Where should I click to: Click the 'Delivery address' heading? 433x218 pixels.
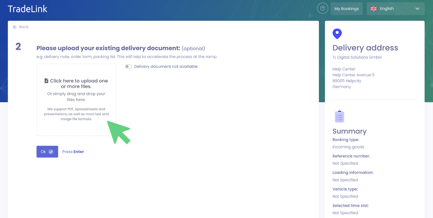(x=365, y=48)
